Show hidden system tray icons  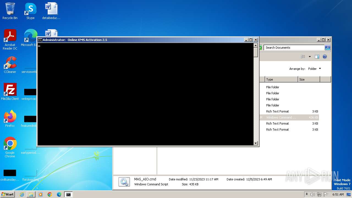tap(307, 194)
